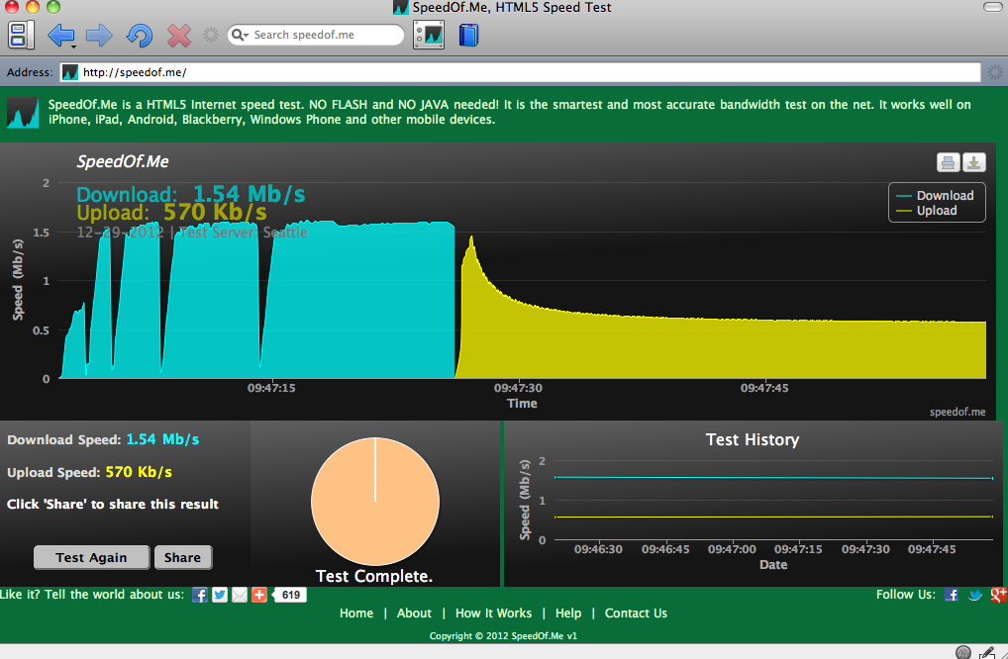
Task: Click the cyan download area in chart
Action: point(360,302)
